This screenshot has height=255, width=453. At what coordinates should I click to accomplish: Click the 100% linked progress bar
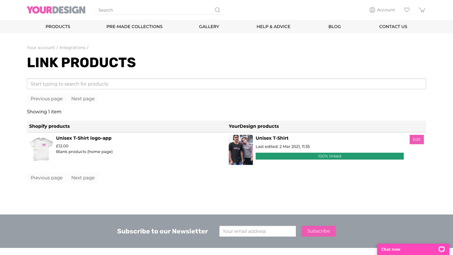coord(329,156)
